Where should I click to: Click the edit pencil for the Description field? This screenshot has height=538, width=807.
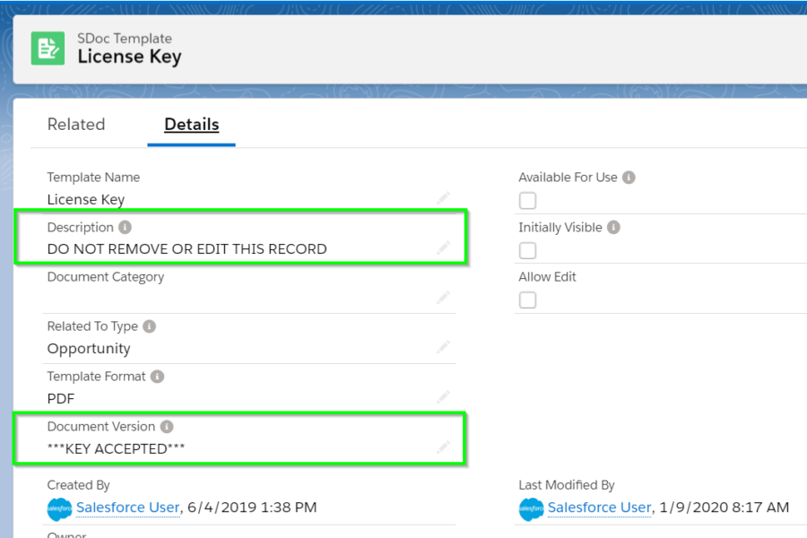444,248
